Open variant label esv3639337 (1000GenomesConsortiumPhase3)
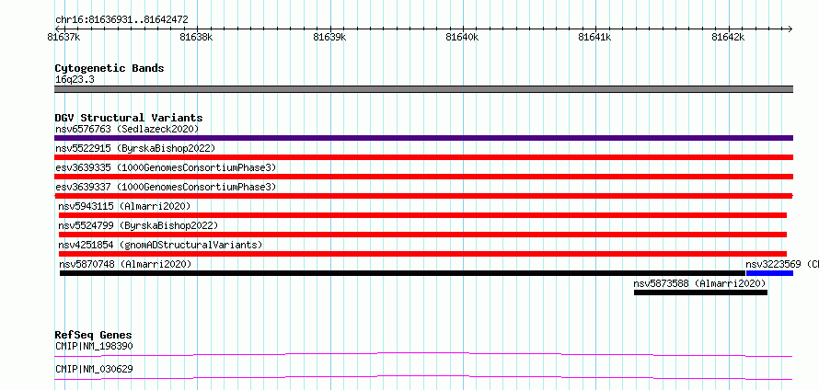 coord(166,187)
